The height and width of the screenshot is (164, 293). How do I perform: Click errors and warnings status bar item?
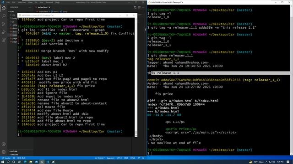click(x=21, y=158)
